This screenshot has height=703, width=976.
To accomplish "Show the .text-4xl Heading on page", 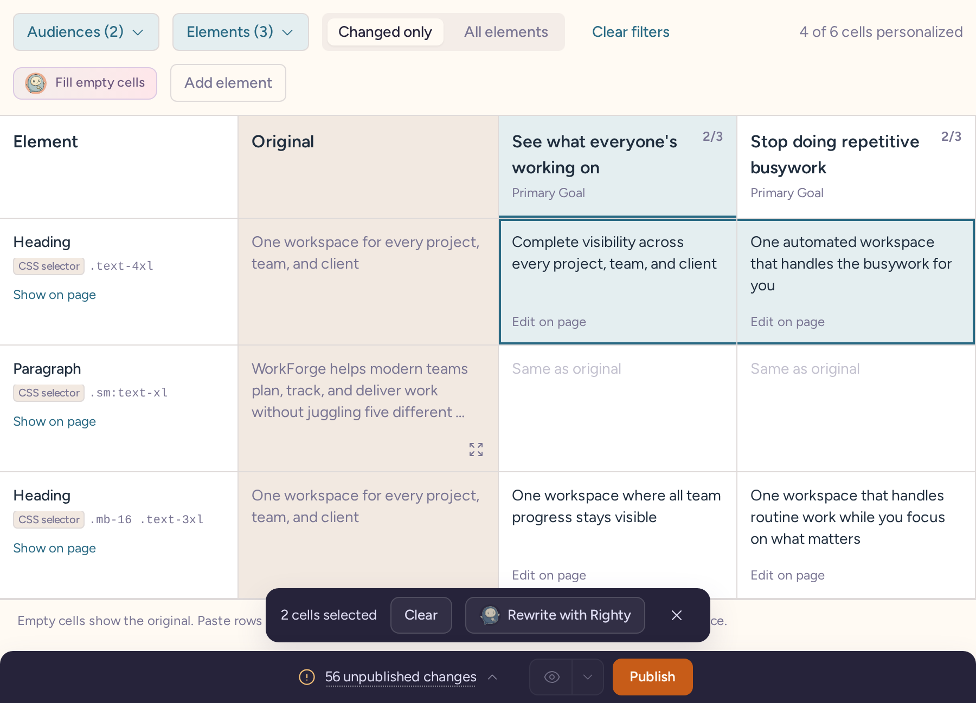I will [55, 295].
